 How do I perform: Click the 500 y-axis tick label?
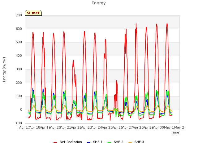point(19,42)
